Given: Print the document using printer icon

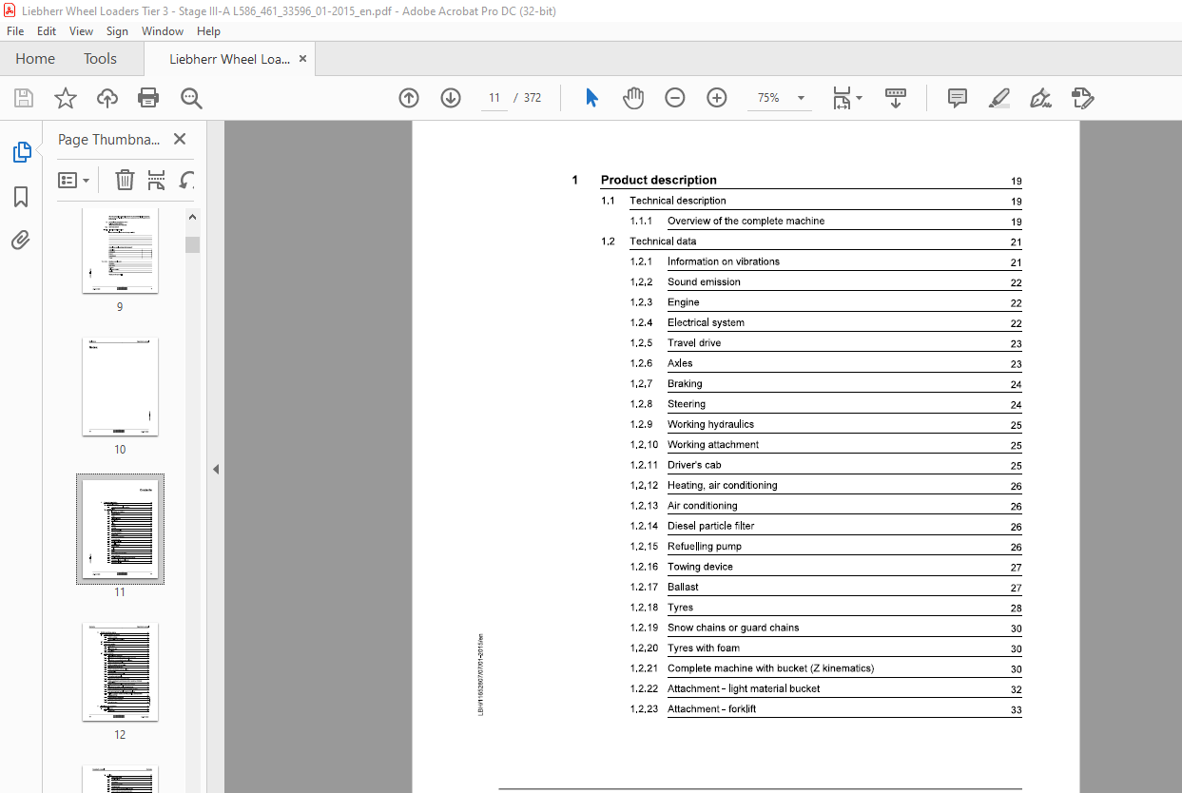Looking at the screenshot, I should coord(148,98).
